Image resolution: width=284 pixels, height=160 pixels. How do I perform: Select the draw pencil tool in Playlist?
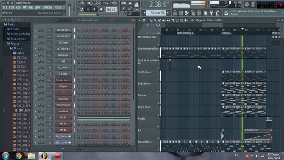click(x=151, y=20)
